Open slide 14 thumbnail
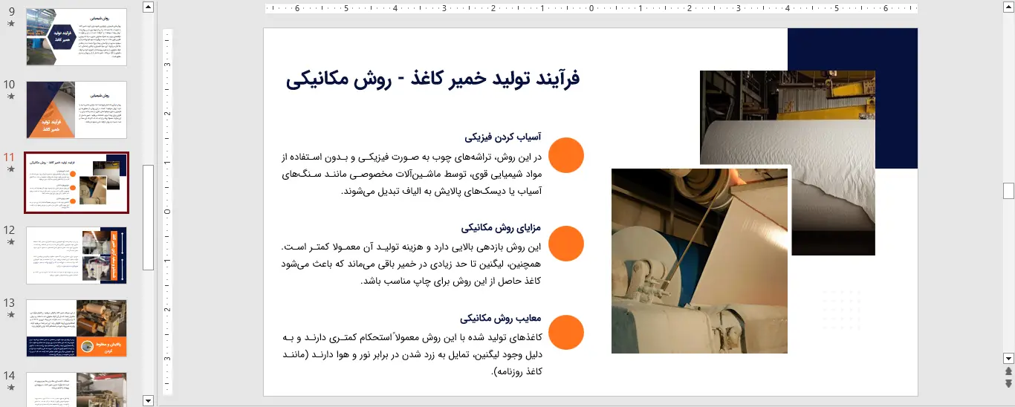 (x=77, y=389)
